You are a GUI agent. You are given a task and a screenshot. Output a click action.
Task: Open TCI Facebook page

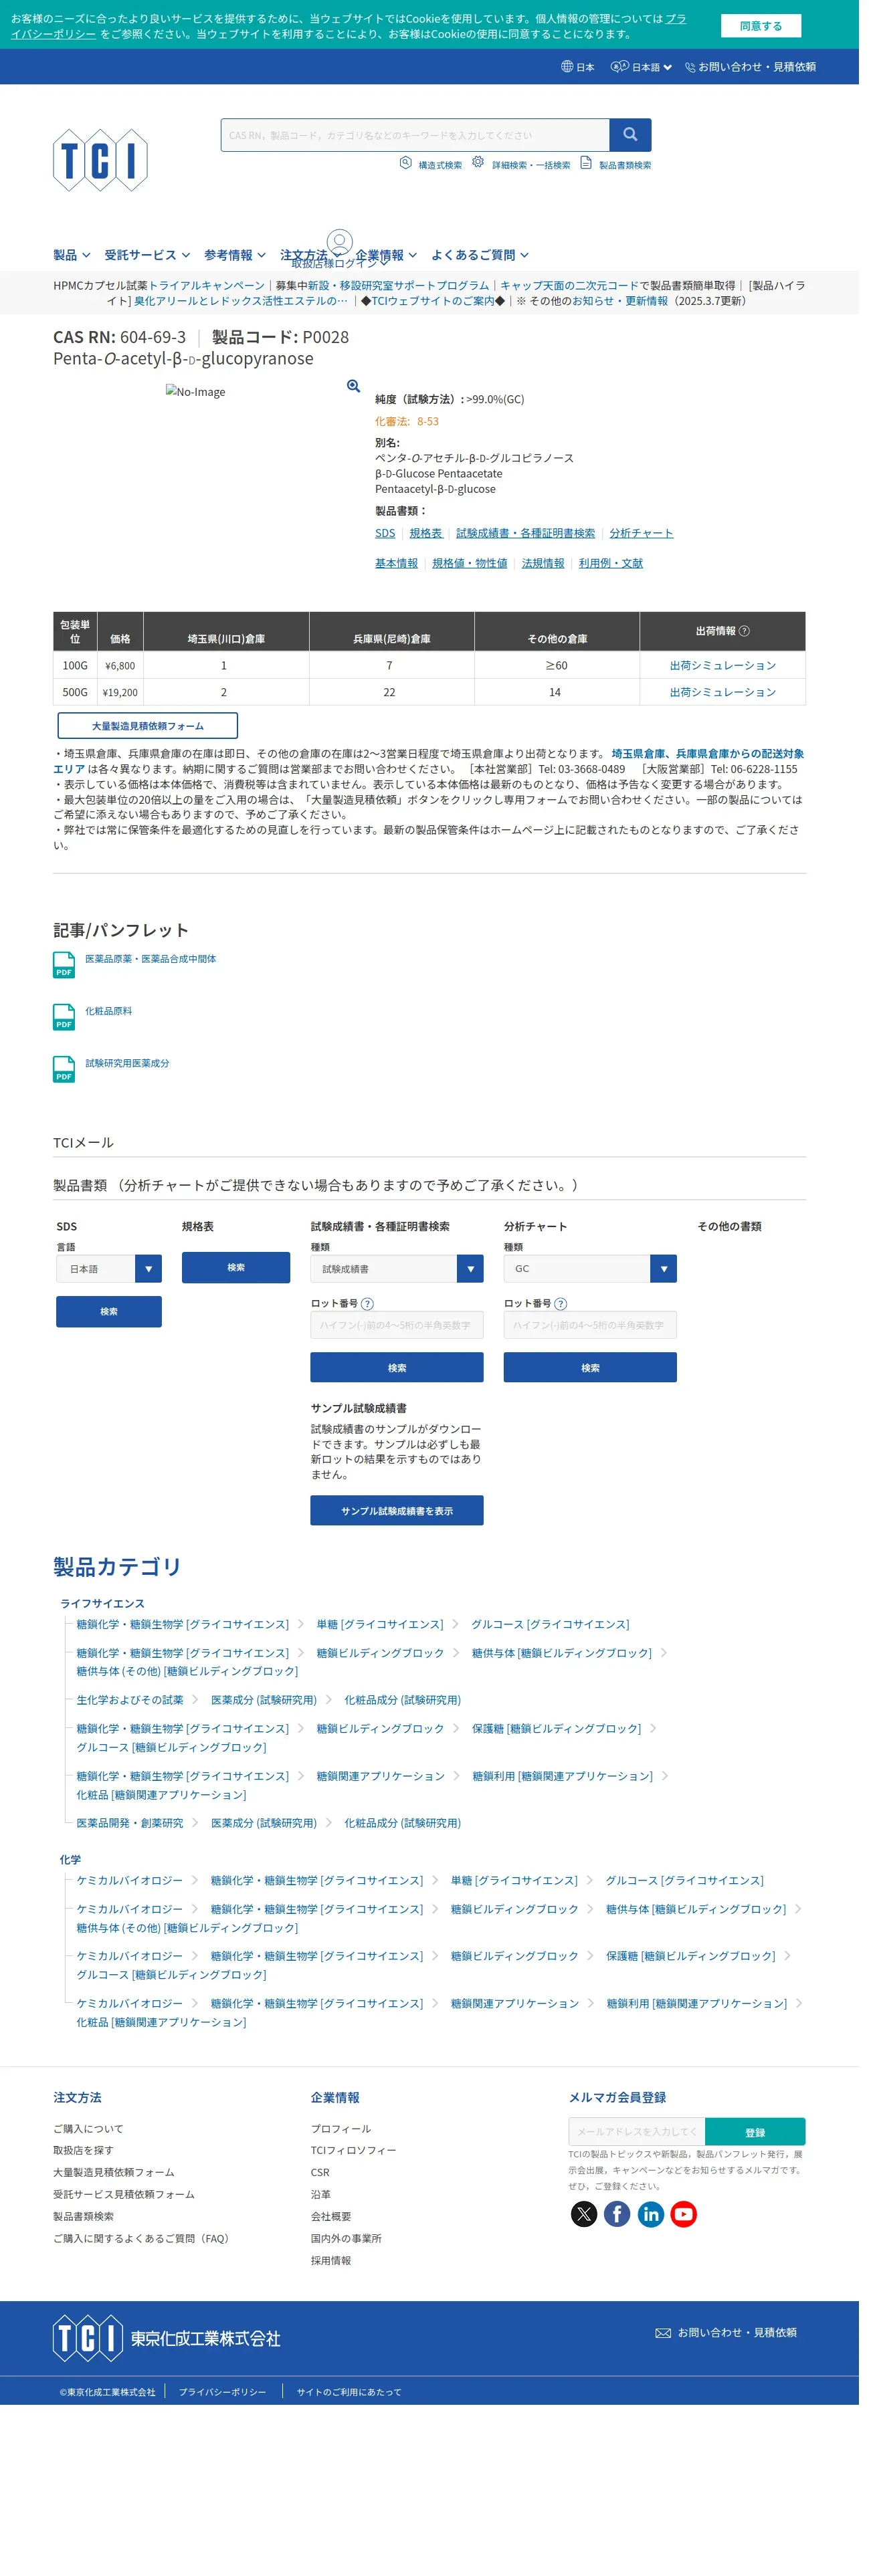pyautogui.click(x=617, y=2214)
